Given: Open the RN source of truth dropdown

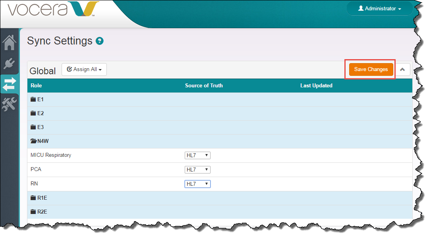Looking at the screenshot, I should [197, 184].
